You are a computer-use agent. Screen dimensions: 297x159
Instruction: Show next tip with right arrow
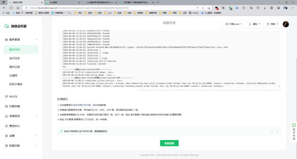click(x=277, y=131)
